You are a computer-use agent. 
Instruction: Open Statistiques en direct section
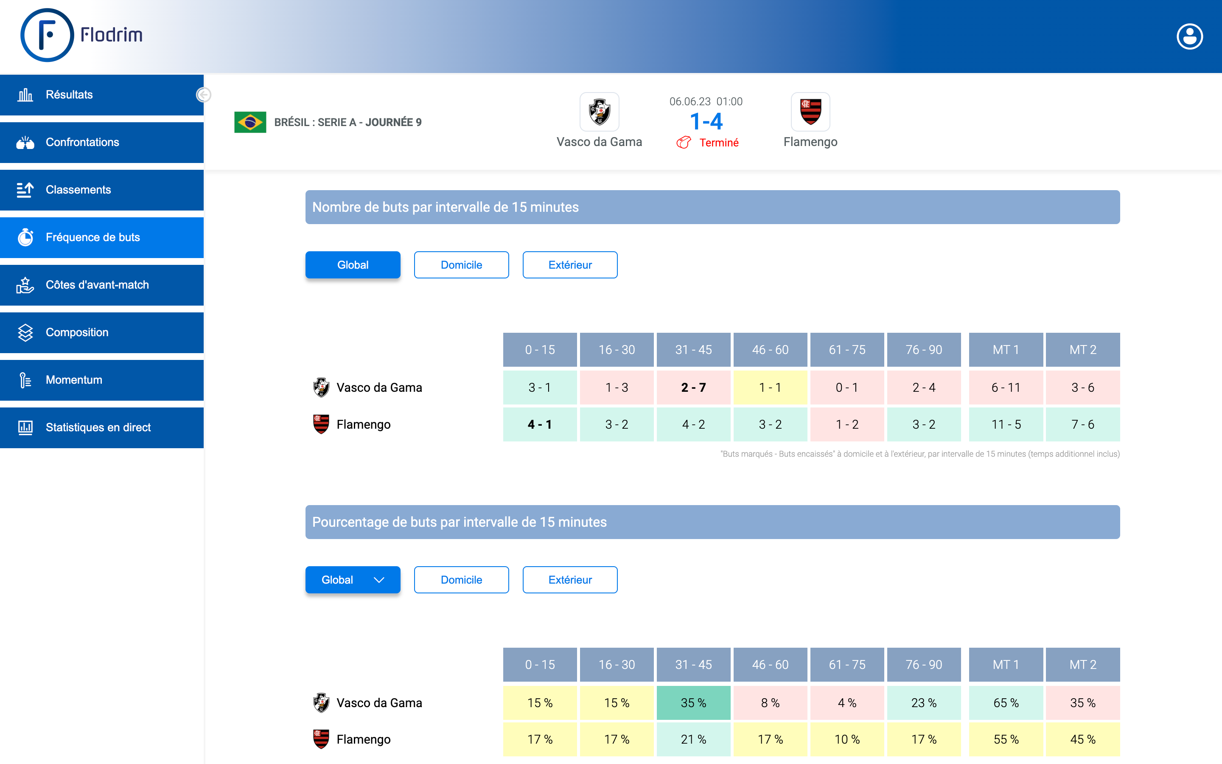[101, 427]
